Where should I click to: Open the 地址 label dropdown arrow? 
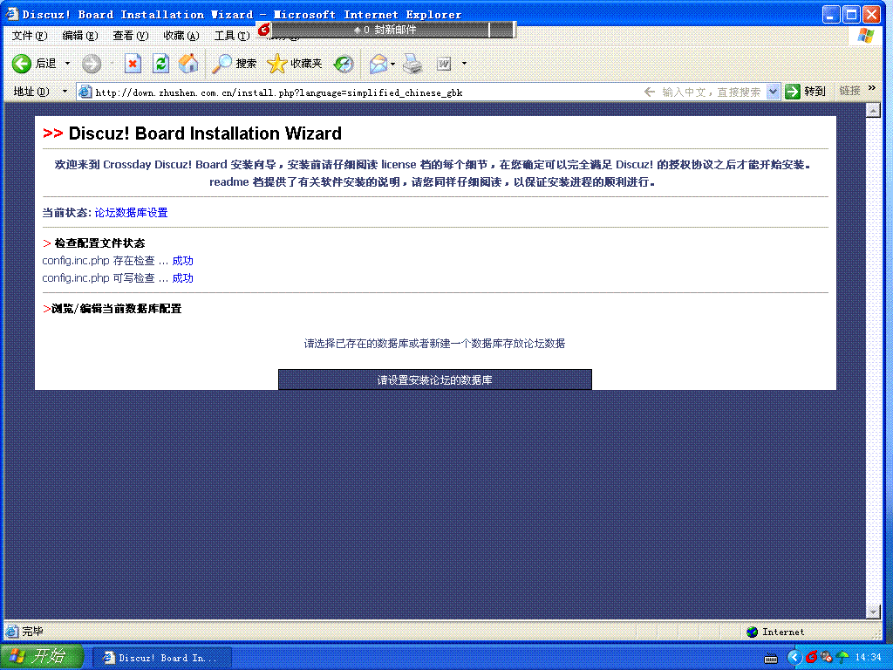65,91
